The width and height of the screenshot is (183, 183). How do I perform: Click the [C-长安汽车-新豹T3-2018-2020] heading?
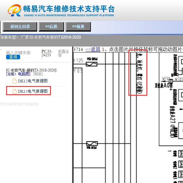31,70
